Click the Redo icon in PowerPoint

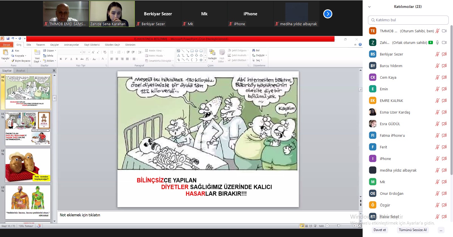[20, 39]
